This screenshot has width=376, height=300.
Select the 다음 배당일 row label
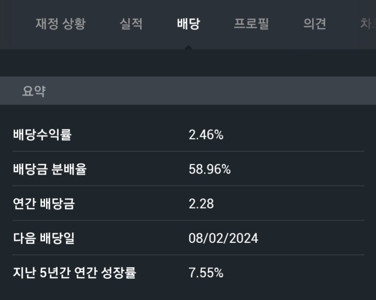[44, 238]
